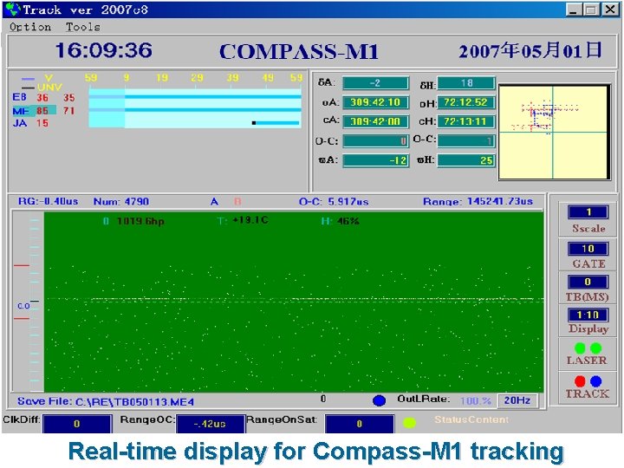
Task: Click the cH elevation field 72:13:11
Action: (466, 121)
